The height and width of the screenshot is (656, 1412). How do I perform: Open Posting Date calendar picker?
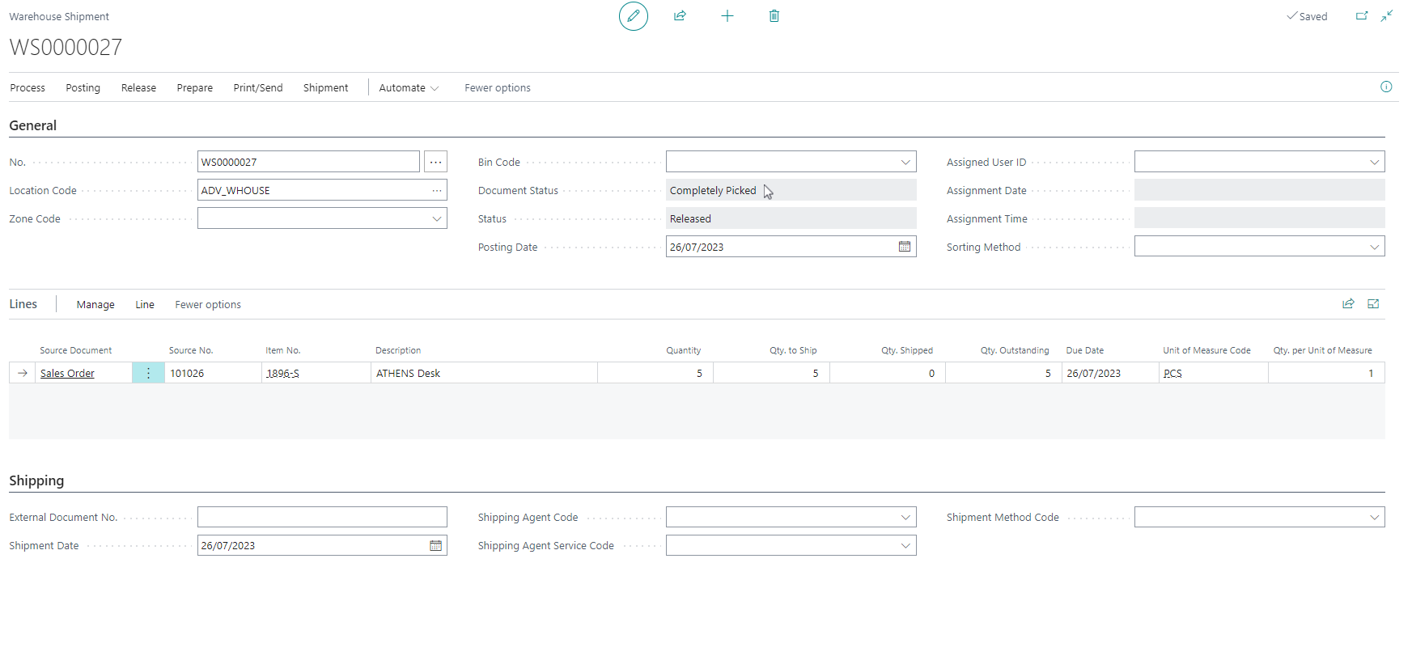point(905,247)
